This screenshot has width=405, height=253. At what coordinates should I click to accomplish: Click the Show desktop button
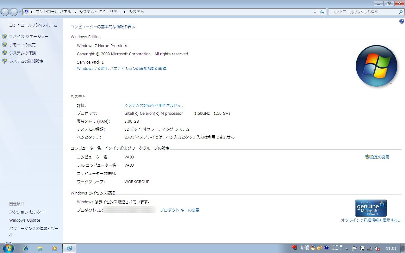pyautogui.click(x=402, y=249)
